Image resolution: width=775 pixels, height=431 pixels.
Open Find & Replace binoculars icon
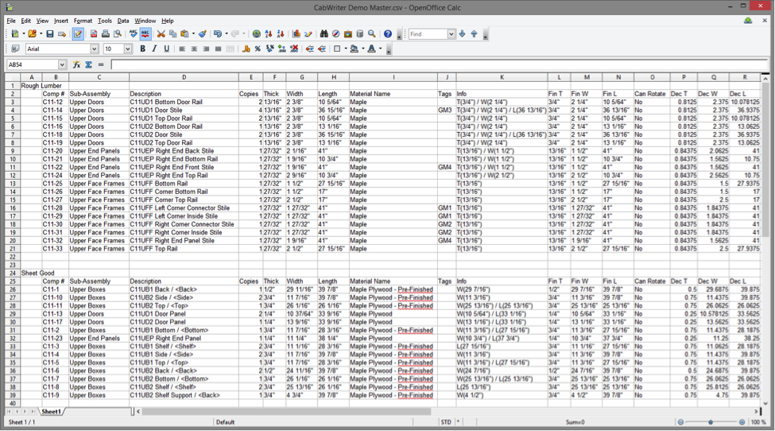coord(324,34)
